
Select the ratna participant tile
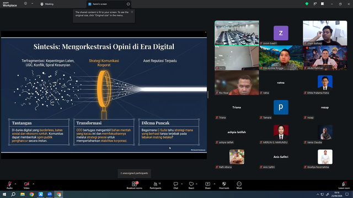click(x=281, y=82)
